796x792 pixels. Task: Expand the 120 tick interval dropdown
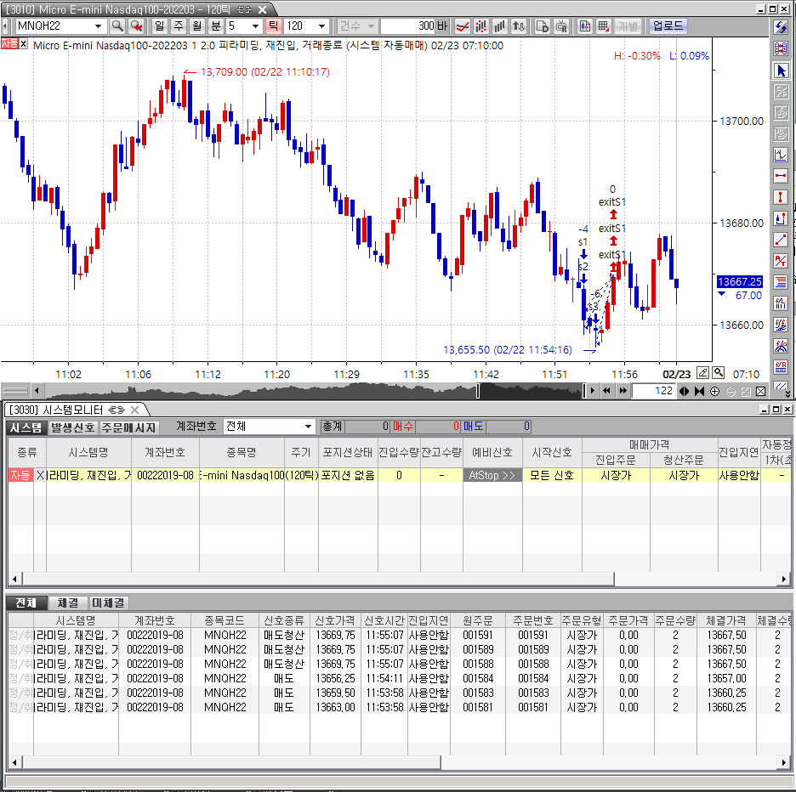tap(321, 26)
